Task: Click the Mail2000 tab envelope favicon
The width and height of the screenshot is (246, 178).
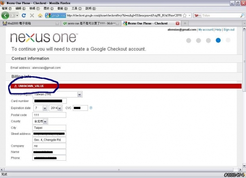Action: coord(5,24)
